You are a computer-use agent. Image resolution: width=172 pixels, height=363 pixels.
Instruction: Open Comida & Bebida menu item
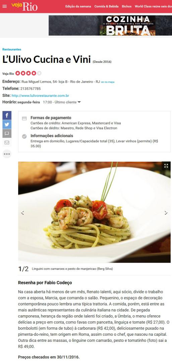(106, 6)
